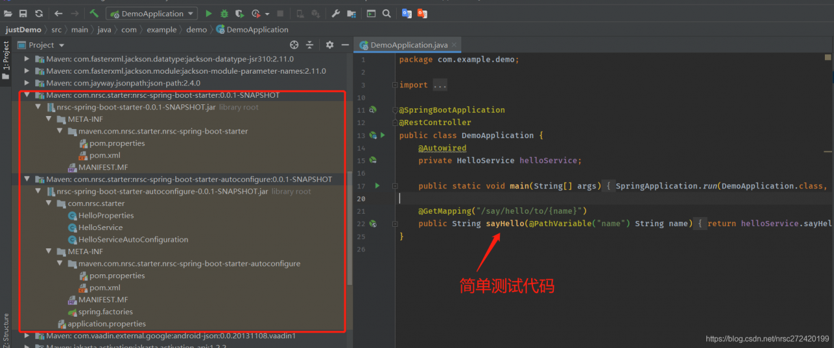Click the locate/select opened file target icon

pyautogui.click(x=294, y=45)
